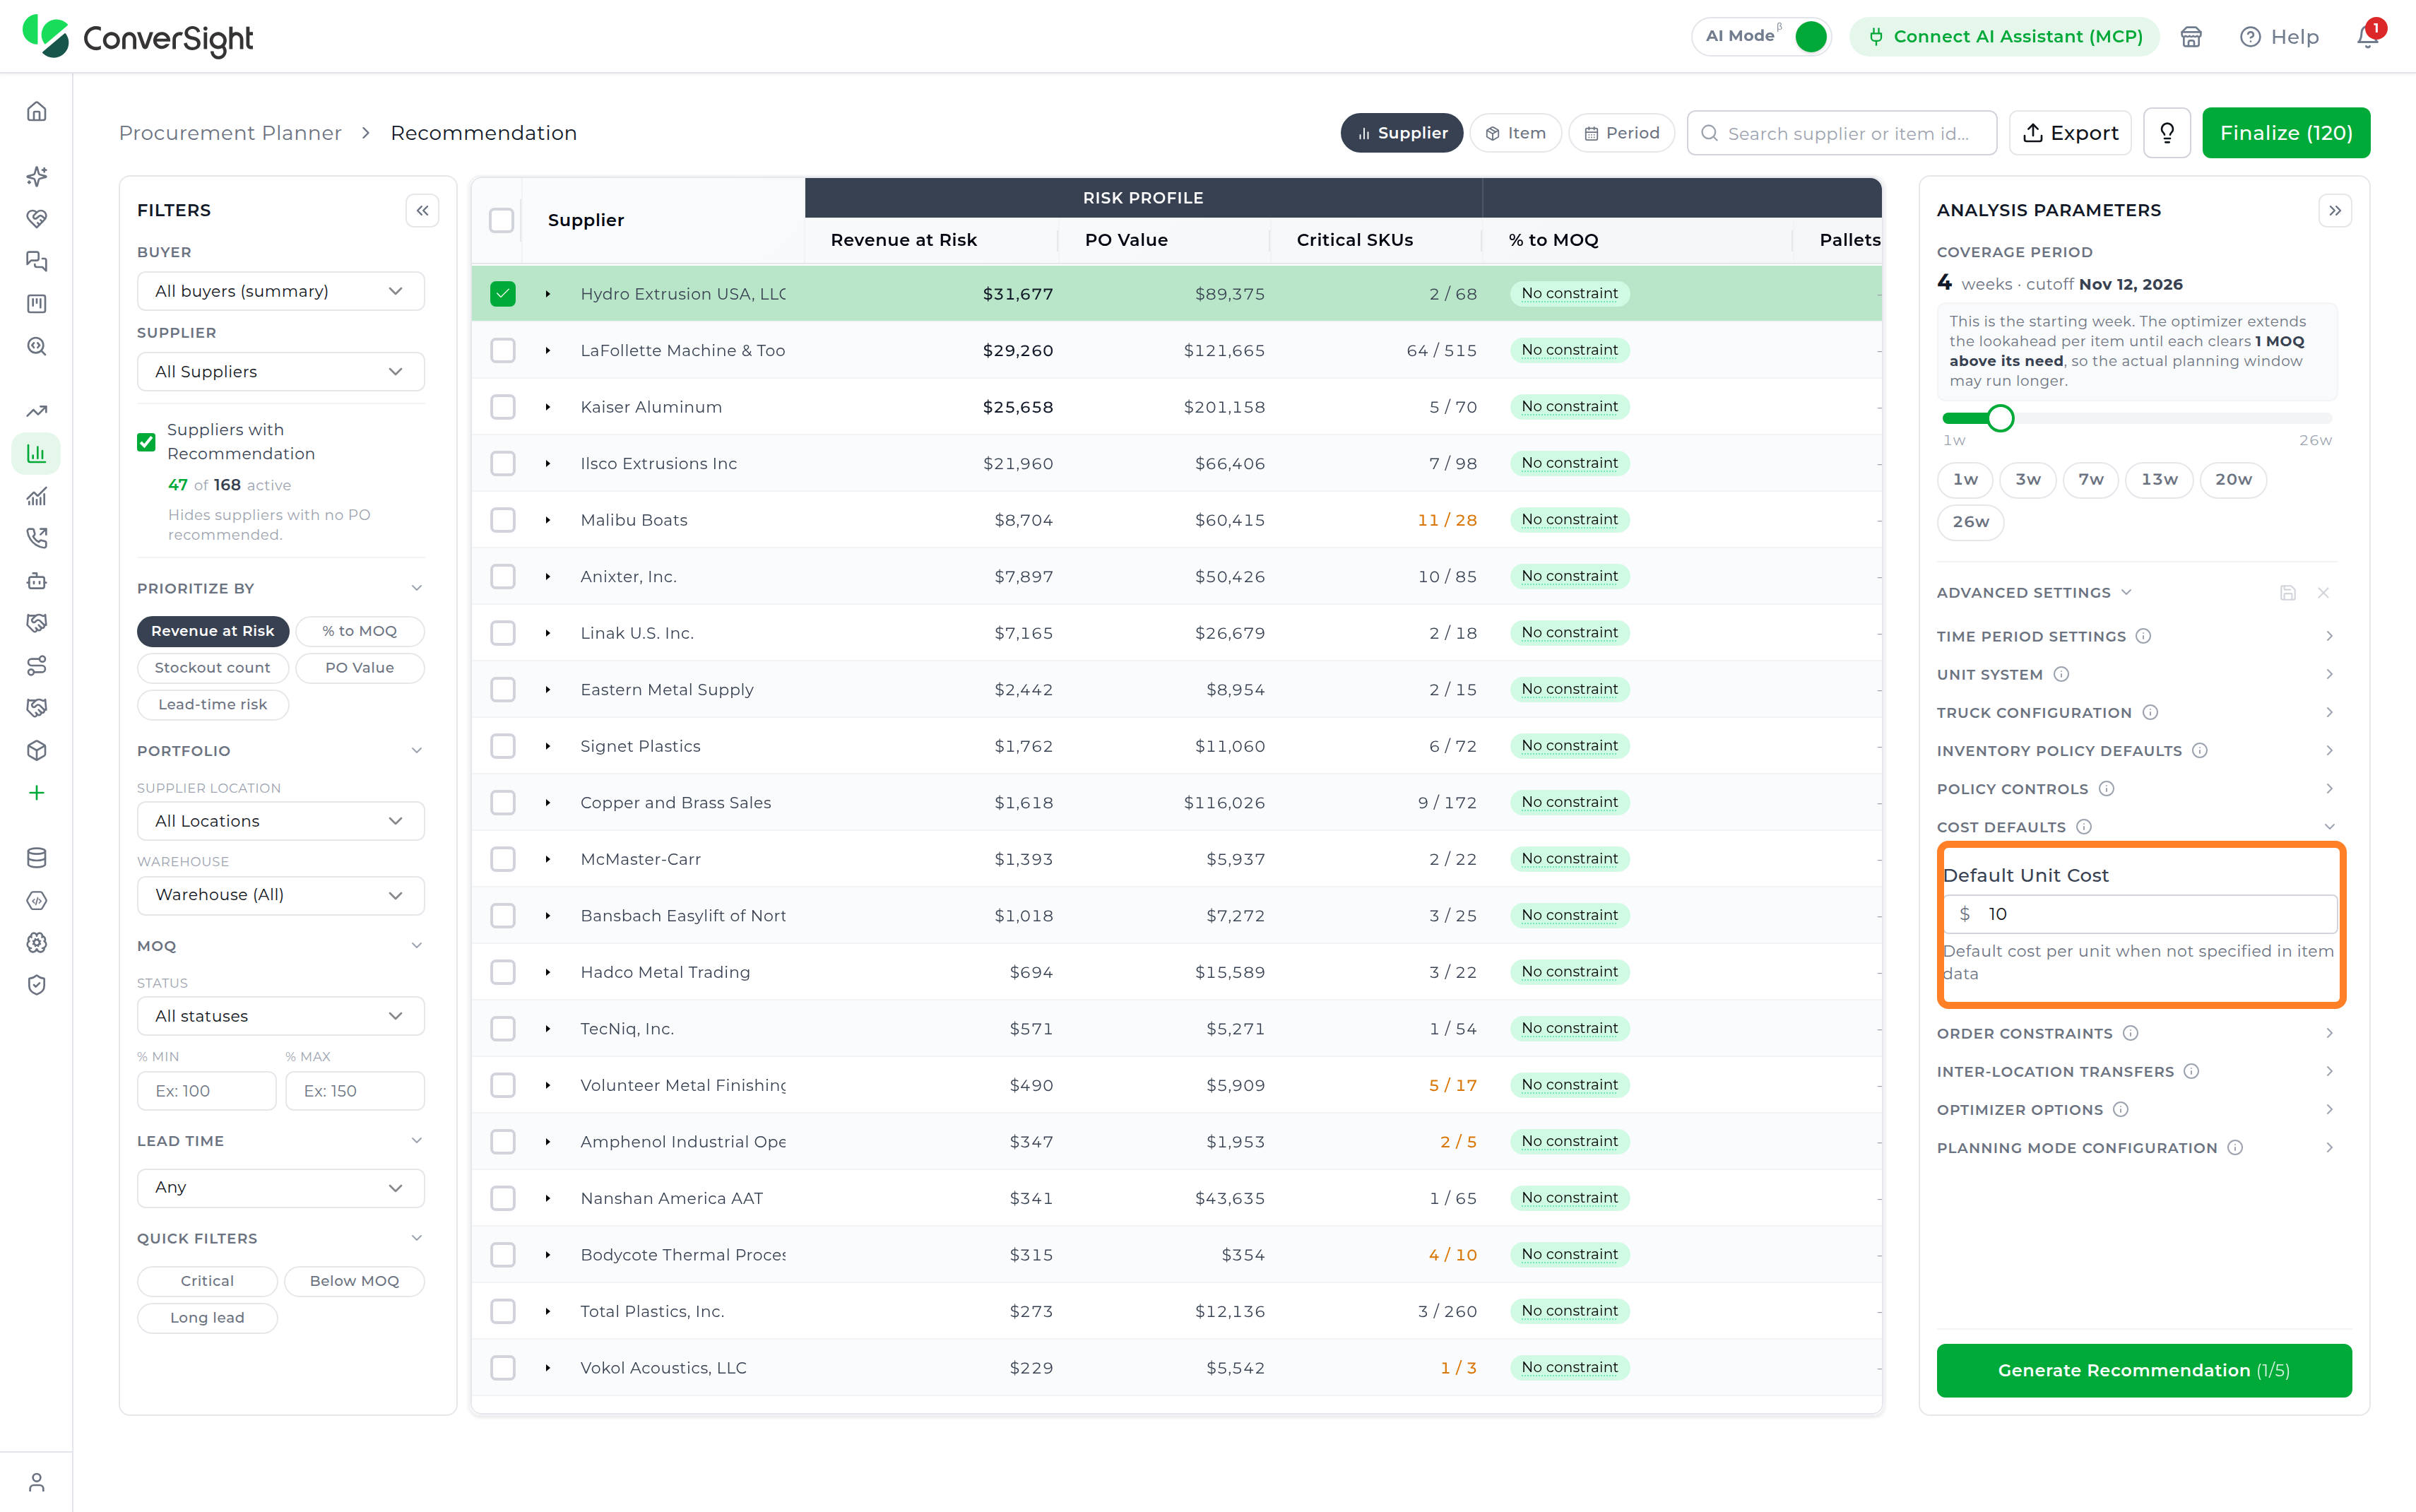Click the save icon in Advanced Settings
The image size is (2416, 1512).
(2287, 593)
